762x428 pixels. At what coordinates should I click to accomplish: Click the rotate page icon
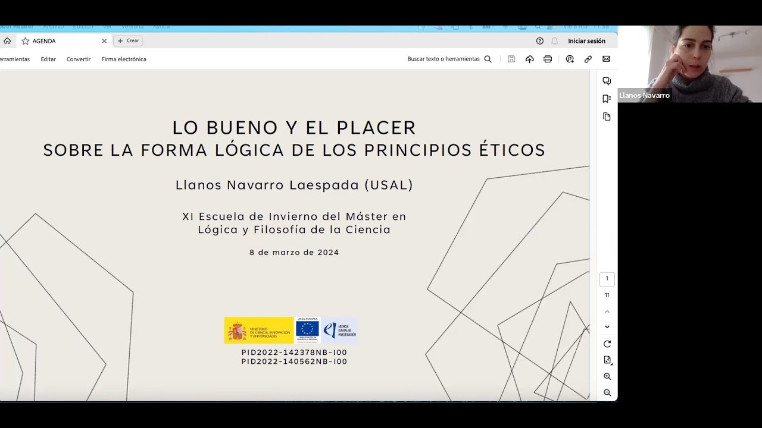(x=607, y=344)
